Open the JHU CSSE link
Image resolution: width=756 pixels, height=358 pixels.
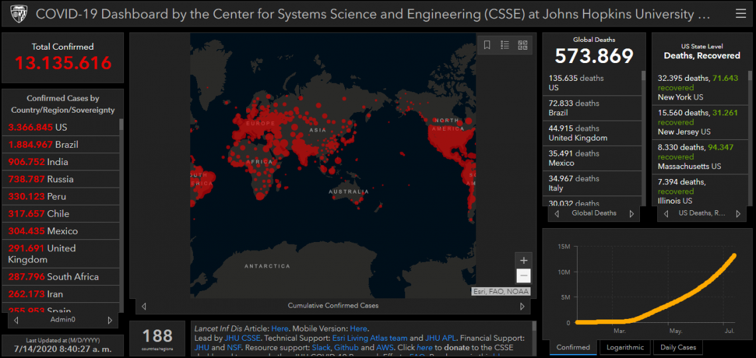[x=243, y=338]
